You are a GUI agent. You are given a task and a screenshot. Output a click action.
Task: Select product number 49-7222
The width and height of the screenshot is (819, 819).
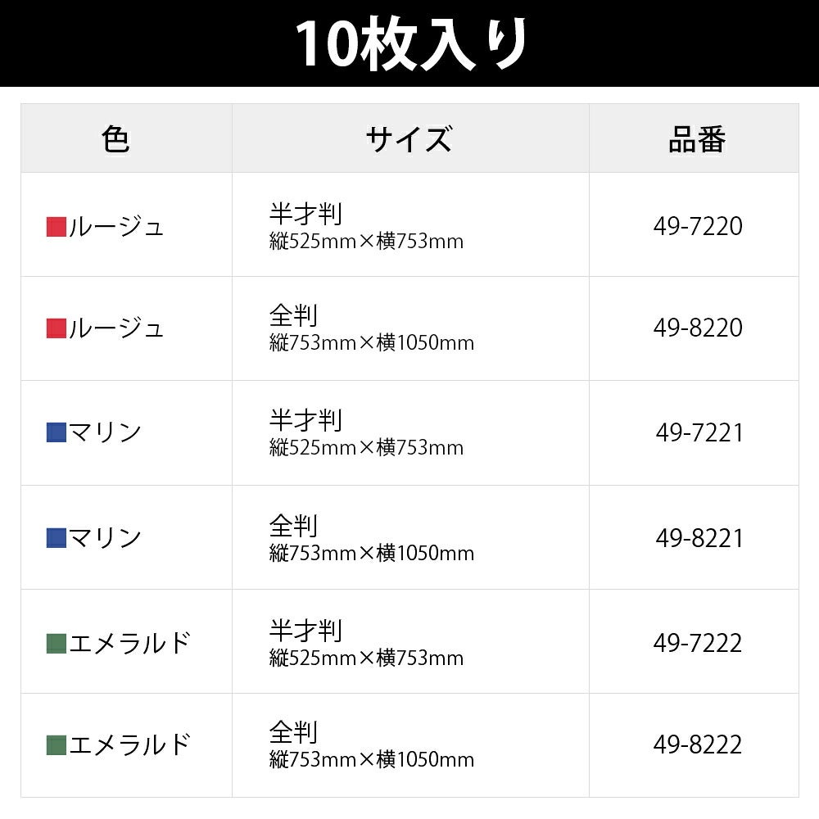[x=698, y=643]
